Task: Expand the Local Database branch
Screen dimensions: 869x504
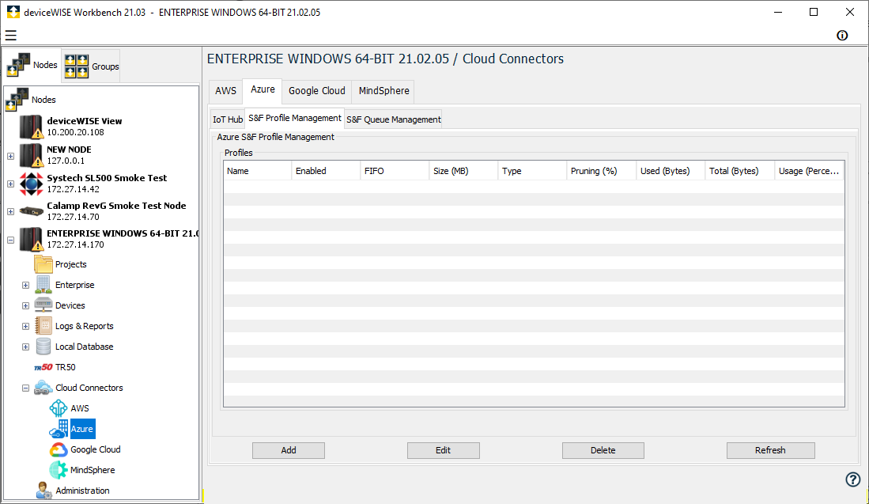Action: pyautogui.click(x=25, y=347)
